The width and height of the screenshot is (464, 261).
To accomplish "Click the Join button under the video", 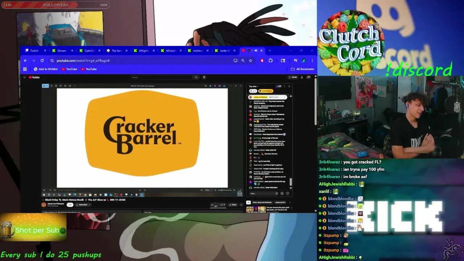I will [70, 205].
